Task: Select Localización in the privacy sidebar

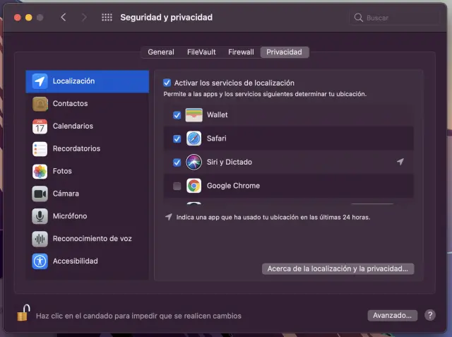Action: pyautogui.click(x=88, y=81)
